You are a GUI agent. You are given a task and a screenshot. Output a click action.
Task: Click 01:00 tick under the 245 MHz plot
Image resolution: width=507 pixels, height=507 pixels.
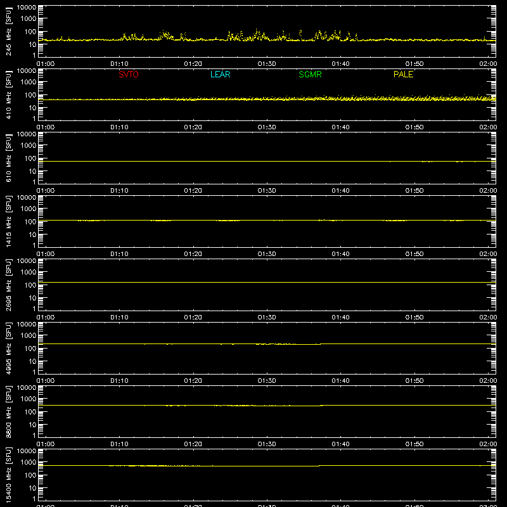[x=46, y=64]
